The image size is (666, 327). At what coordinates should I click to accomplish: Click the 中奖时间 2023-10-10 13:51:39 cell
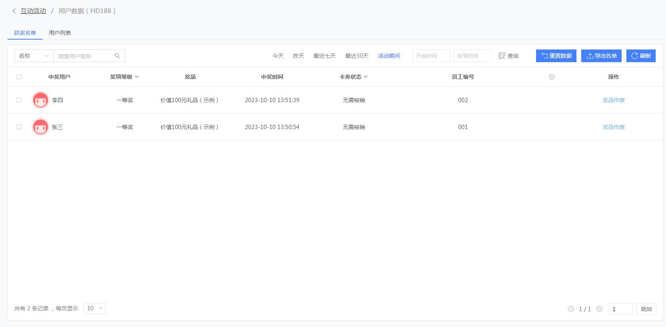(x=272, y=100)
